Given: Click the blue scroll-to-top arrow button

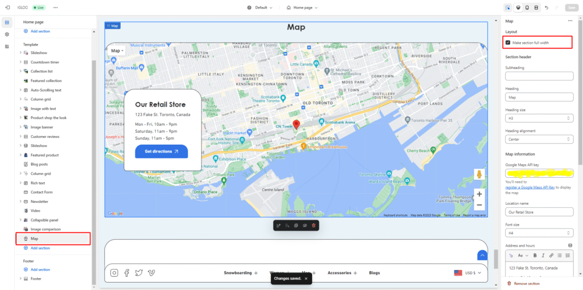Looking at the screenshot, I should [x=482, y=256].
